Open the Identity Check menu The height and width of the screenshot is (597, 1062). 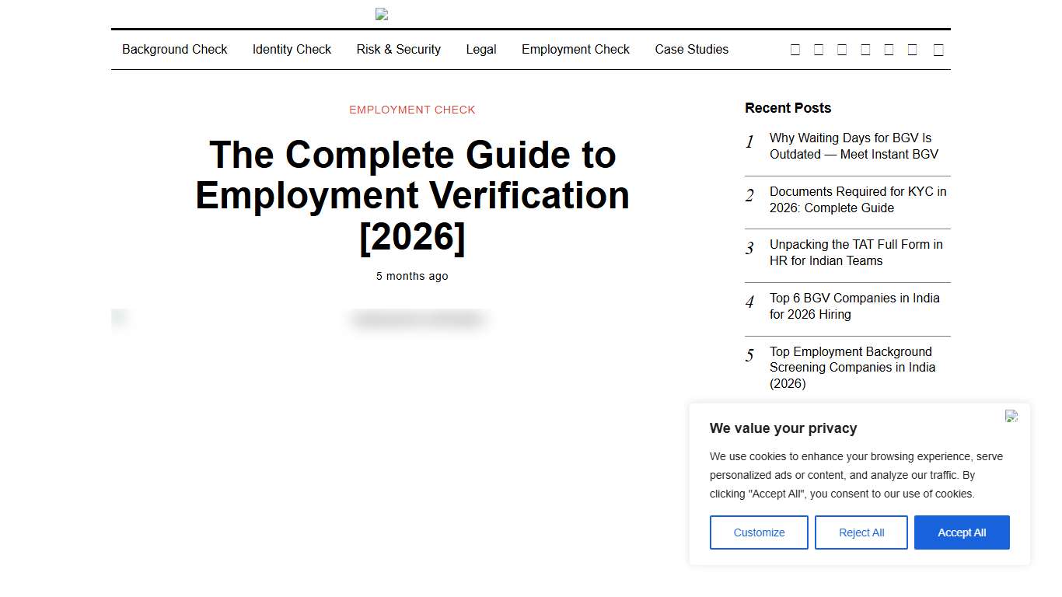tap(292, 49)
